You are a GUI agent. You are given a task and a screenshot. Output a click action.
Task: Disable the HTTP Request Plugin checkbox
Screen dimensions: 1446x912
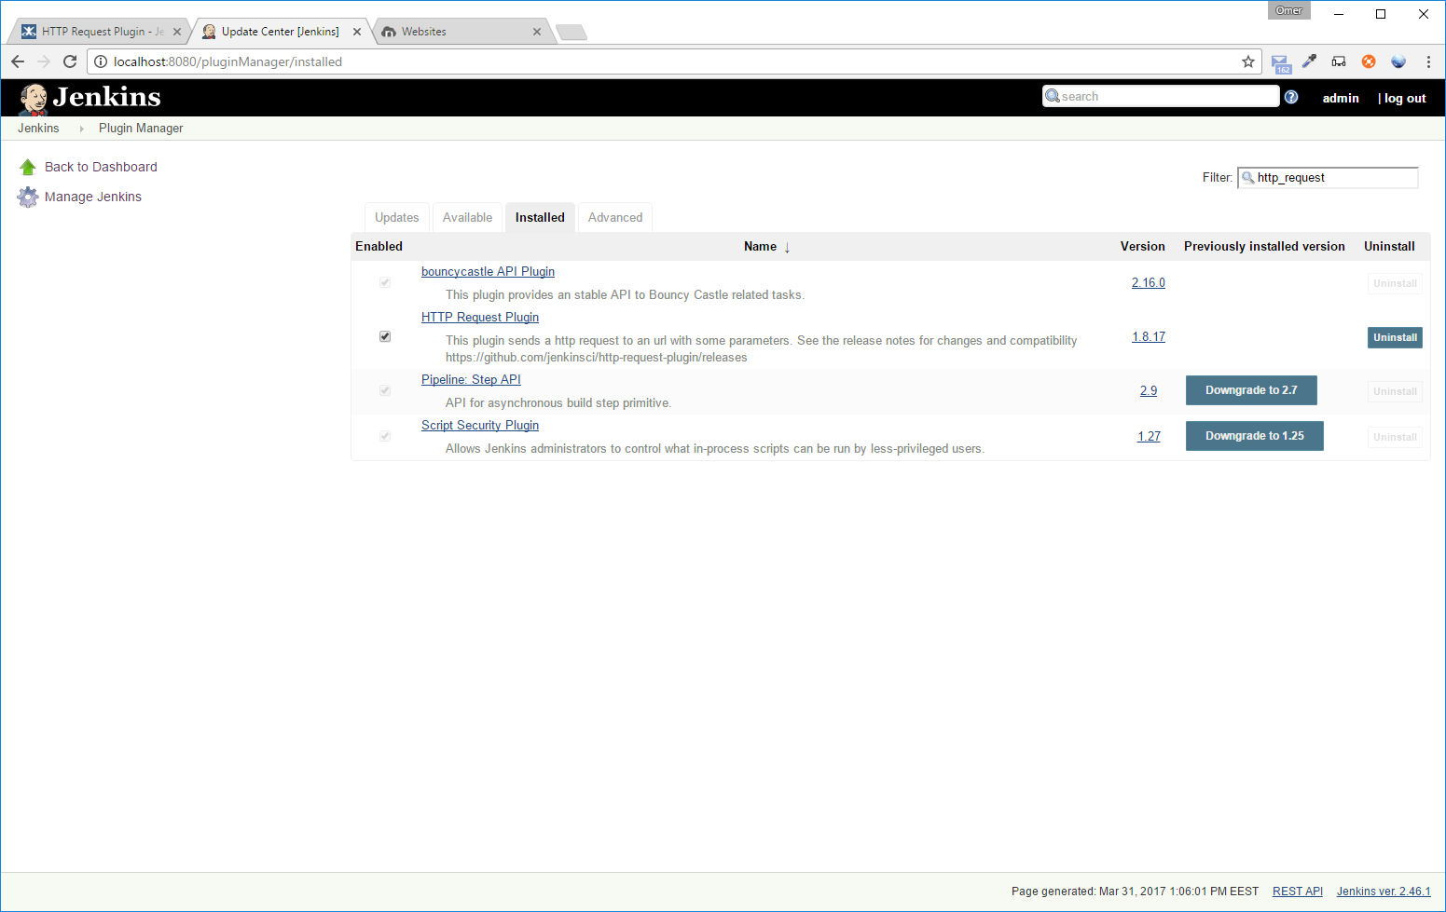tap(384, 336)
